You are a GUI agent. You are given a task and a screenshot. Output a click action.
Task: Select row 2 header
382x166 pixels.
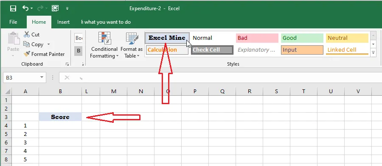6,108
